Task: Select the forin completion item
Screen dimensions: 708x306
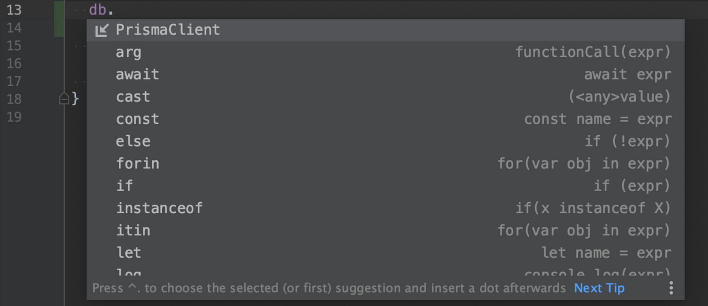Action: pos(386,164)
